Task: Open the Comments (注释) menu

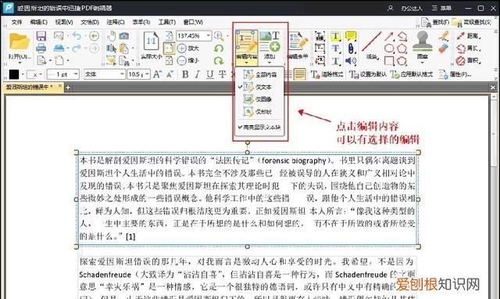Action: pos(116,22)
